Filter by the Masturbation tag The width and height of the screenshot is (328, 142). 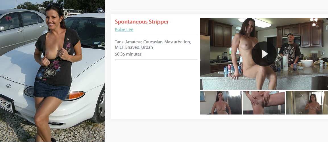[177, 42]
